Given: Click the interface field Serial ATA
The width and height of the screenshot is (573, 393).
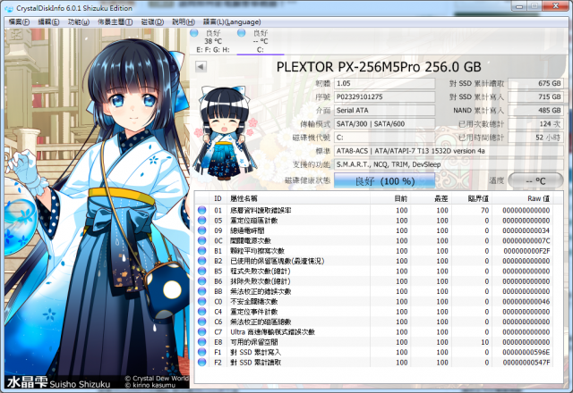Looking at the screenshot, I should [x=384, y=111].
